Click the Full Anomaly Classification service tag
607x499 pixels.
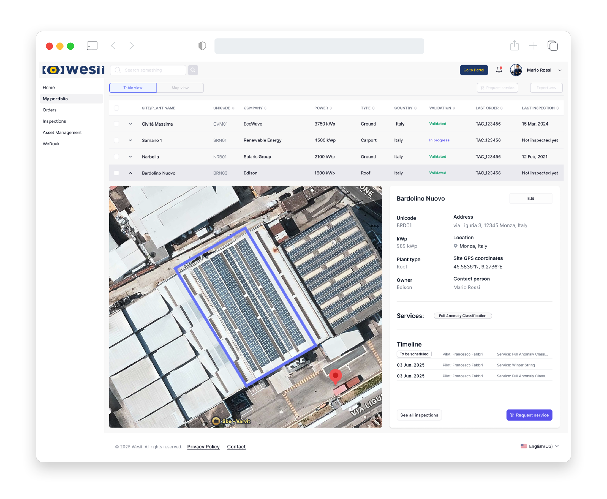point(463,316)
